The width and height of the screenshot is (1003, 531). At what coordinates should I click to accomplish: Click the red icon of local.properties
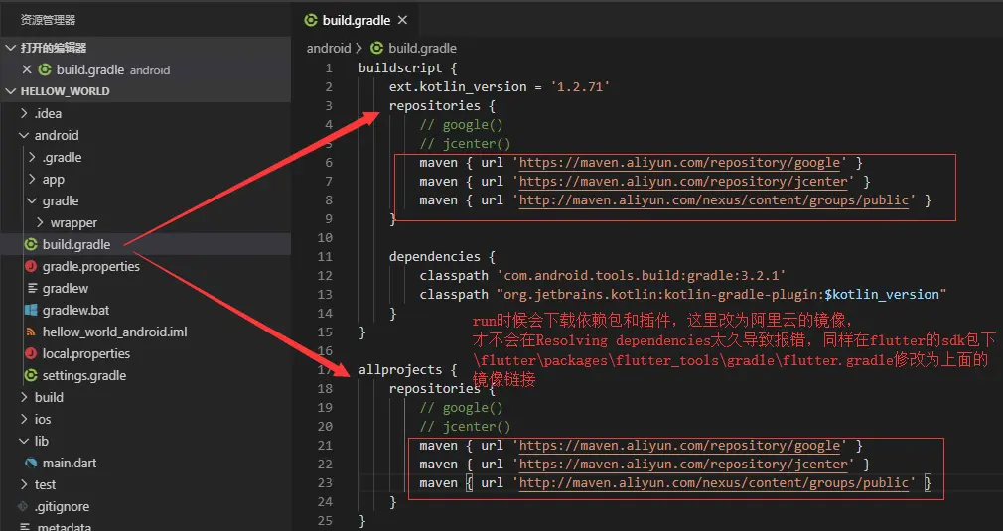point(31,353)
